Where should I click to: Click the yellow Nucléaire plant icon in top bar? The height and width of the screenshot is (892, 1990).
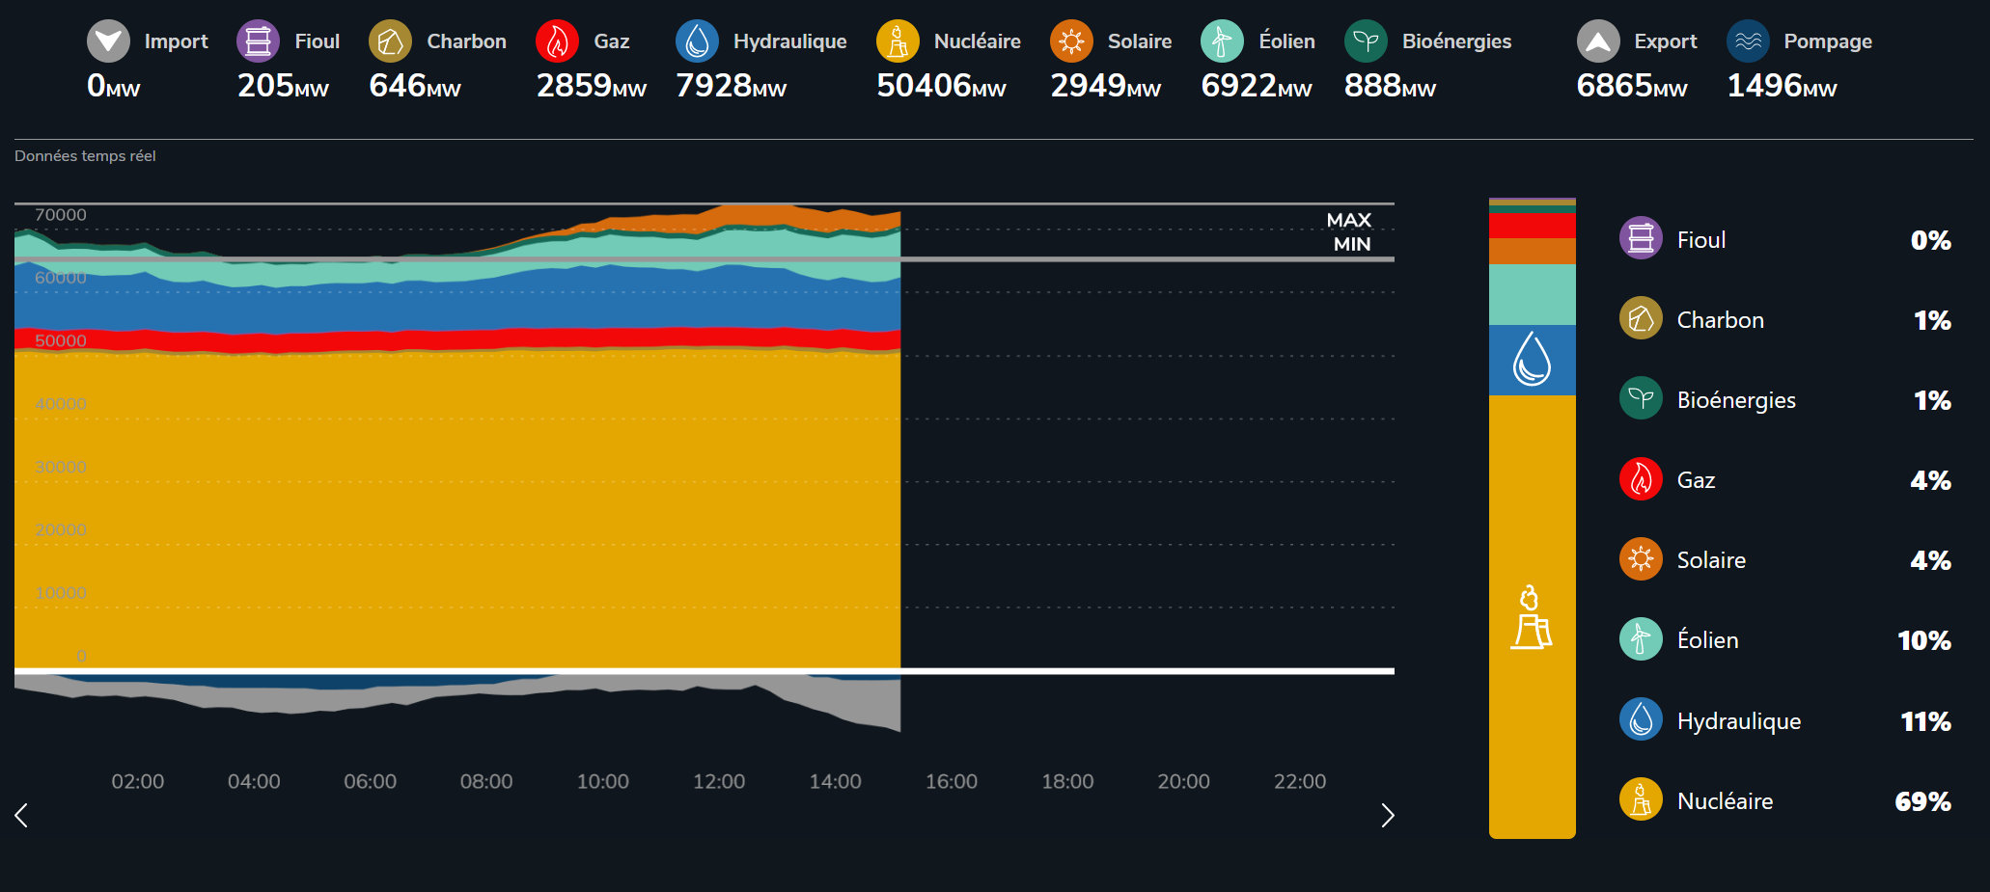click(898, 41)
